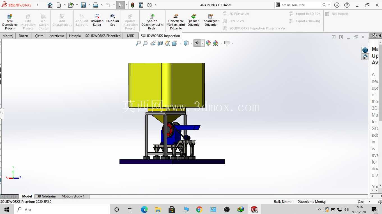Screen dimensions: 382x214
Task: Expand Options gear dropdown arrow
Action: [x=155, y=5]
